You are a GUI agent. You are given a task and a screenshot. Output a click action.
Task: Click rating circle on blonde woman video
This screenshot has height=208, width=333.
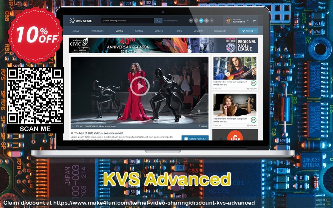[x=253, y=120]
